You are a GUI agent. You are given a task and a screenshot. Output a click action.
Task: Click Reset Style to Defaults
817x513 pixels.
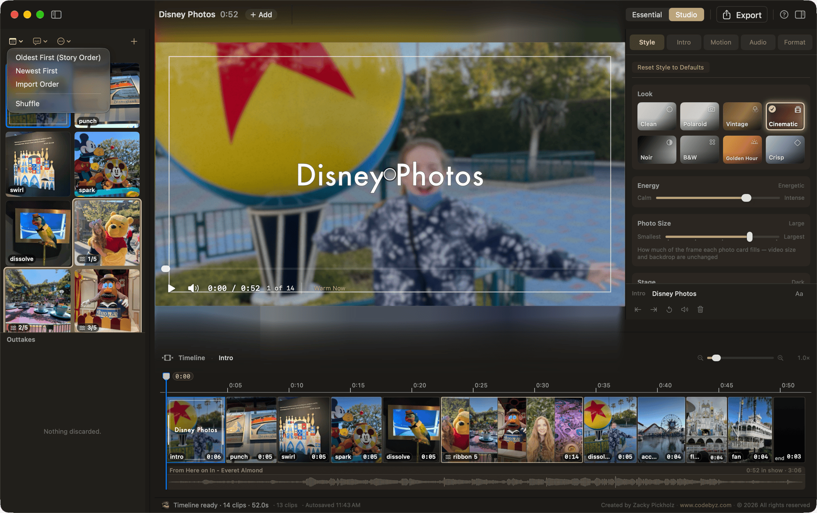tap(670, 67)
